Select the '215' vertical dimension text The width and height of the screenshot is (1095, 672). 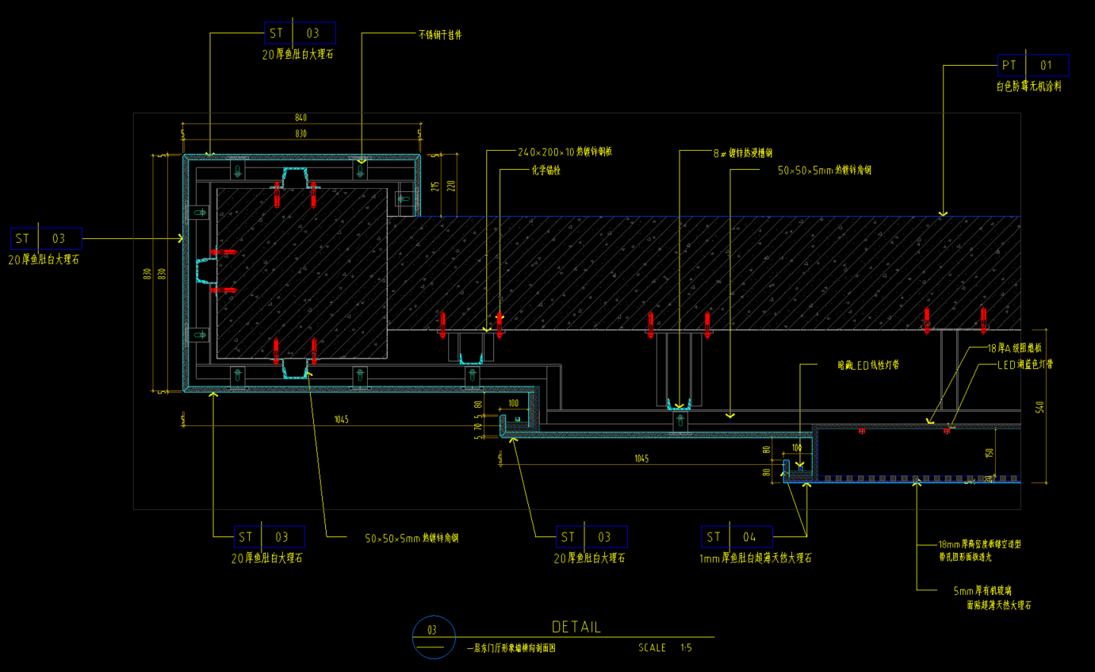(435, 186)
